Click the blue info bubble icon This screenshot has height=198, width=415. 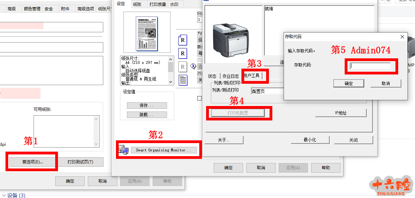coord(193,66)
